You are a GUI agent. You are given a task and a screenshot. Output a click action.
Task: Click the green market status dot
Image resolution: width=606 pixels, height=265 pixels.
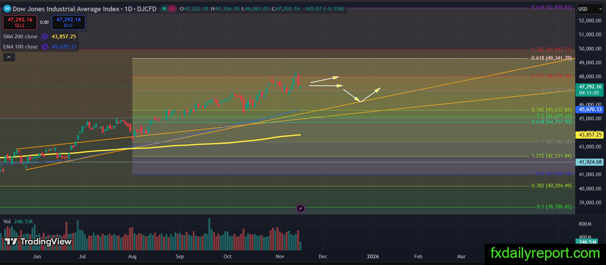[164, 9]
